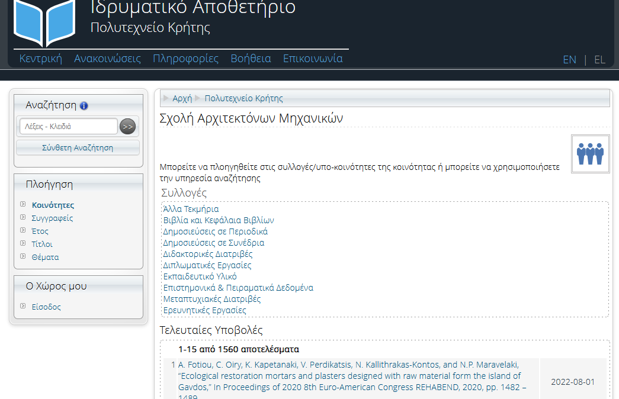This screenshot has width=619, height=399.
Task: Click the breadcrumb arrow before Αρχή
Action: (x=166, y=98)
